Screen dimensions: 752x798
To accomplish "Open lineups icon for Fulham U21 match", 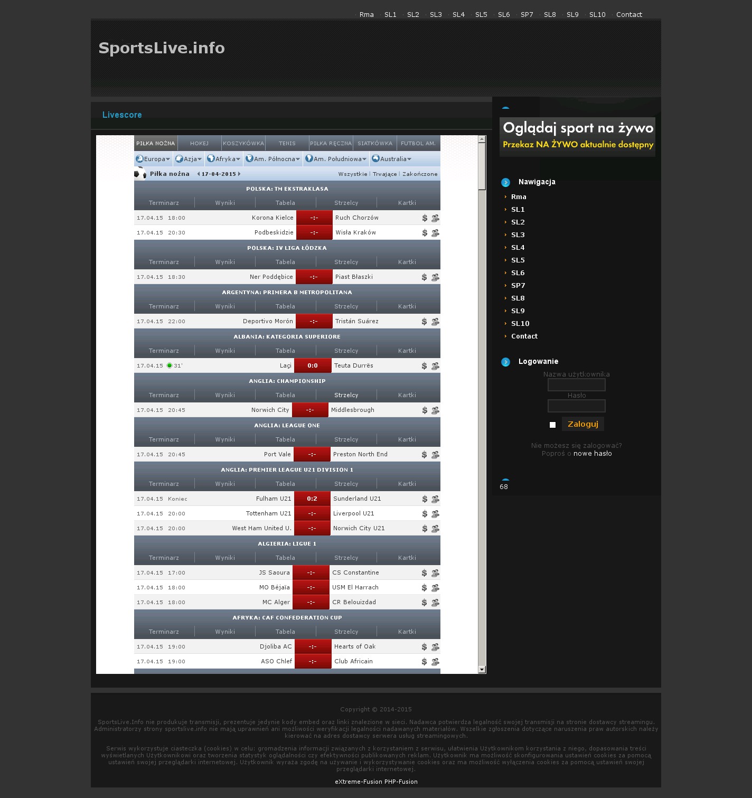I will pyautogui.click(x=435, y=499).
